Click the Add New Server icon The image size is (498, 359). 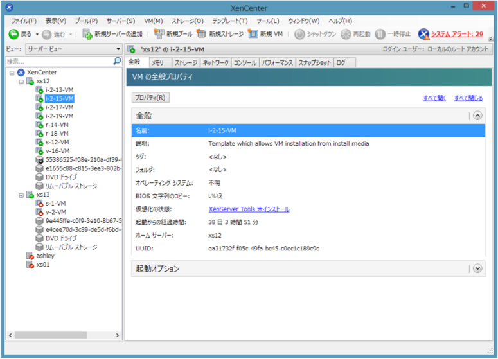87,34
